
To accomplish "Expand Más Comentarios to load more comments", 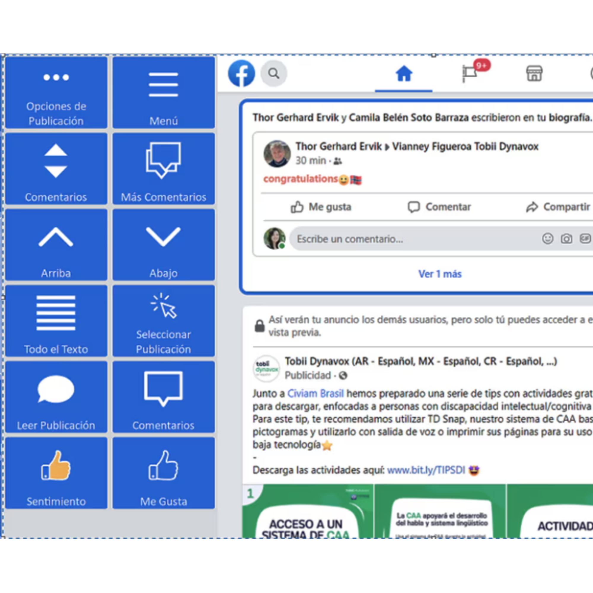I will [x=164, y=169].
